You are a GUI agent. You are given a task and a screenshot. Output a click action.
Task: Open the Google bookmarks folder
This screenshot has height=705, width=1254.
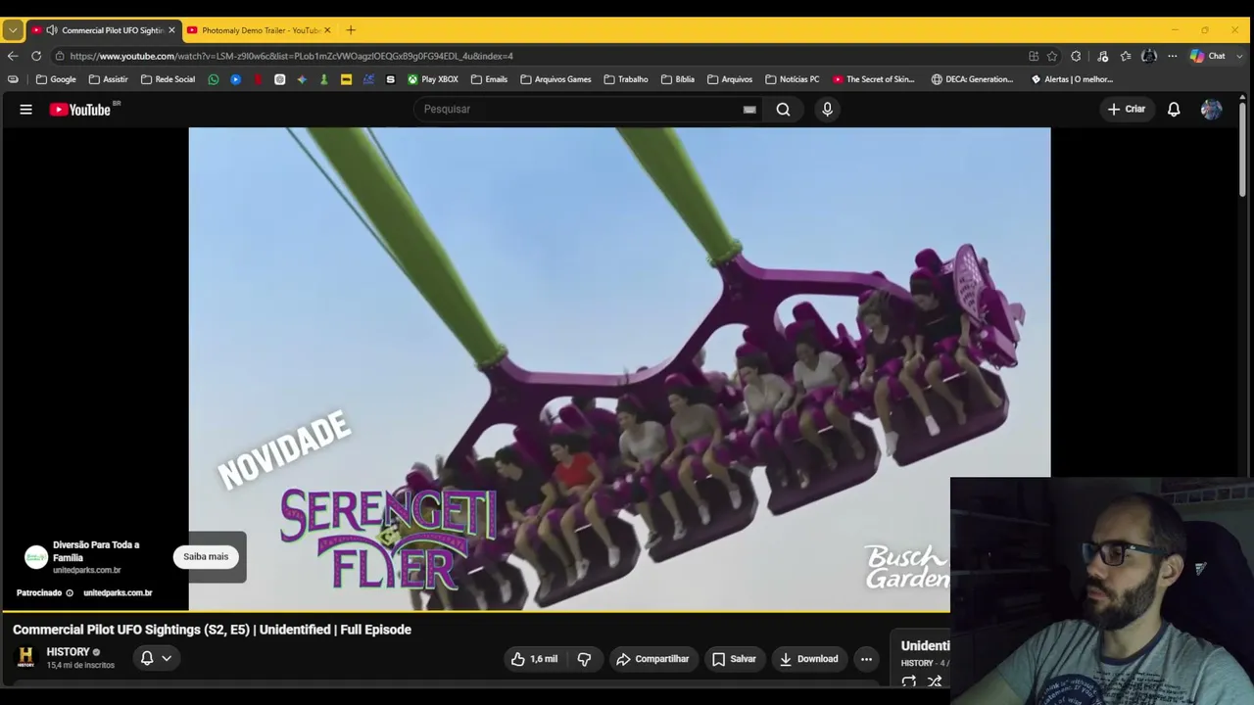56,79
